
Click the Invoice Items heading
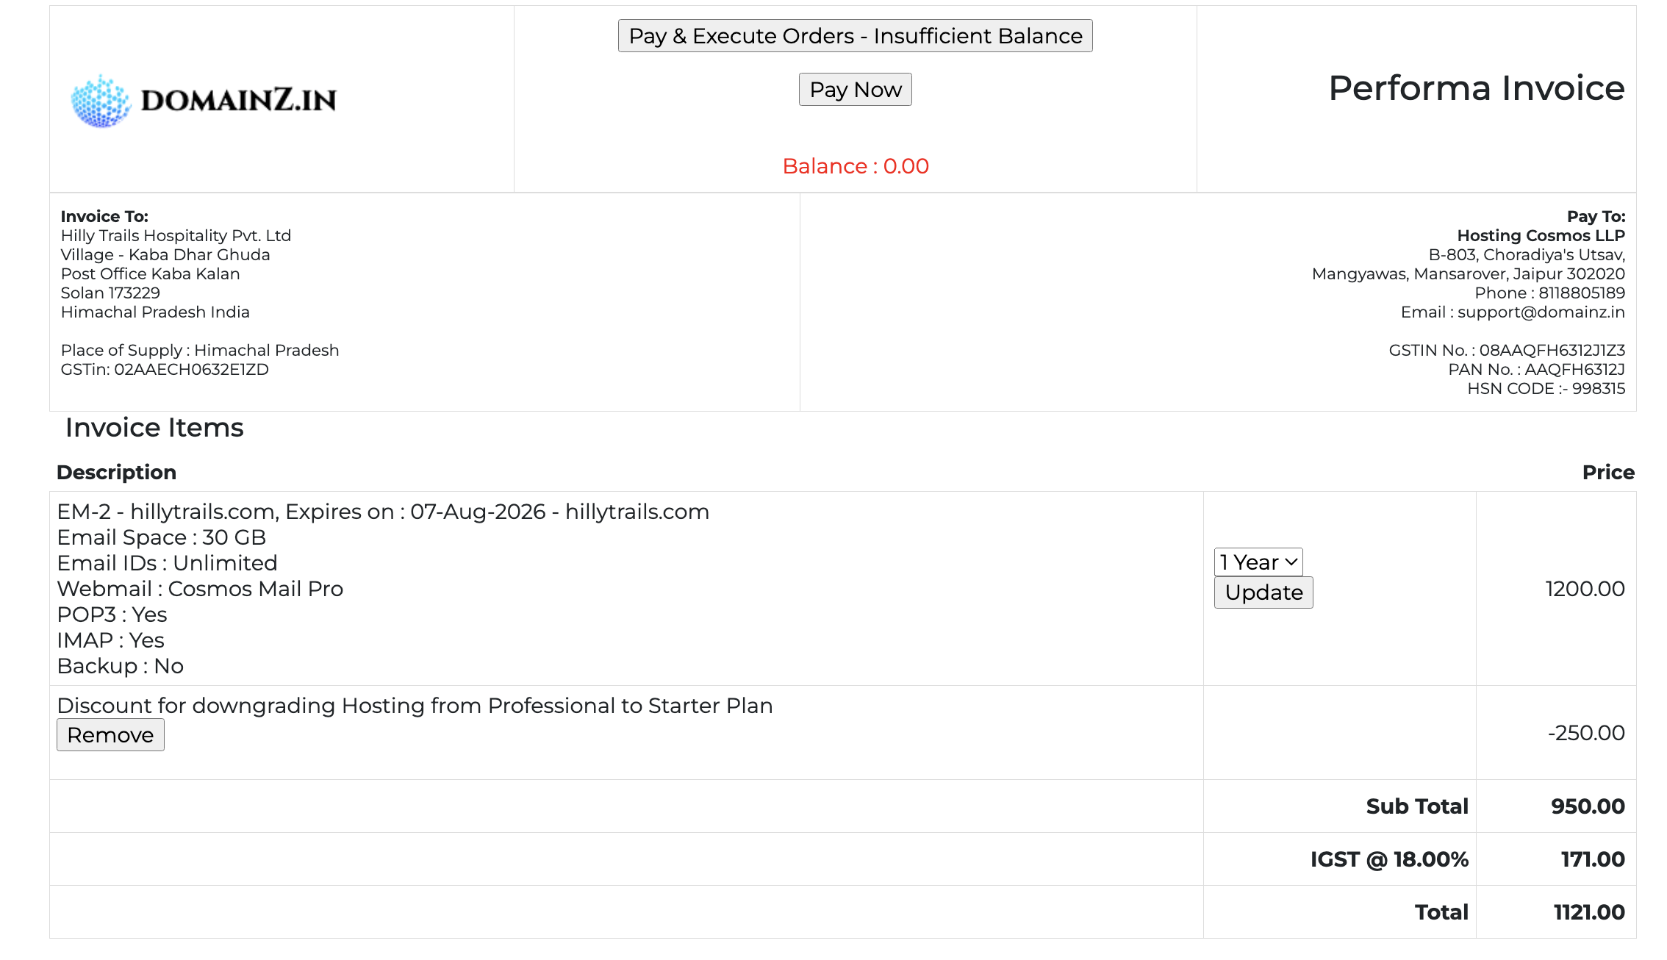(154, 428)
